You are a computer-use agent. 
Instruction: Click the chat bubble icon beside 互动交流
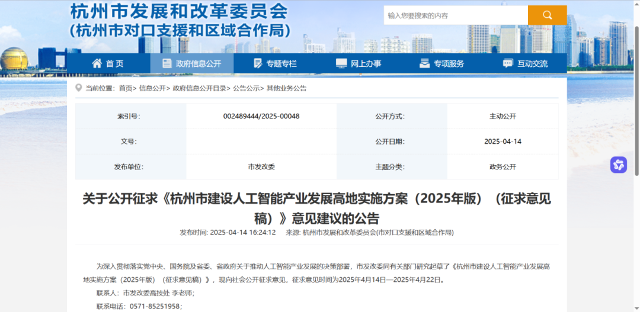508,63
